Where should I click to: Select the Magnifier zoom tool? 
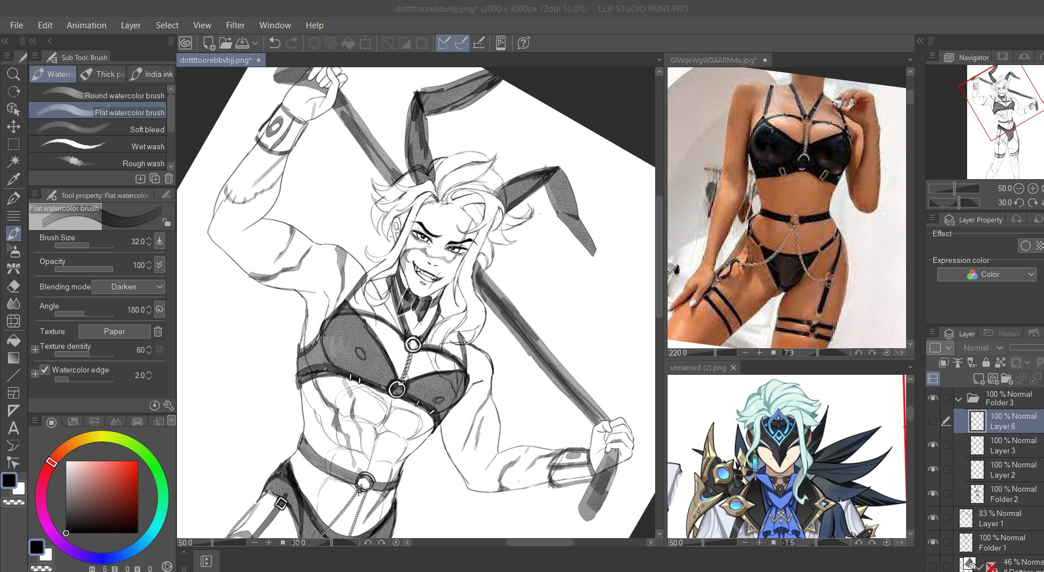click(13, 74)
